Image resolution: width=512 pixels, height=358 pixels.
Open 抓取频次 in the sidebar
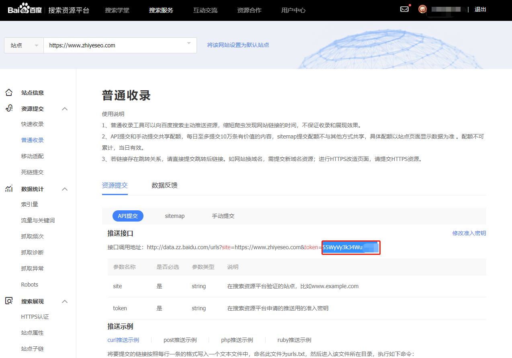pyautogui.click(x=32, y=236)
